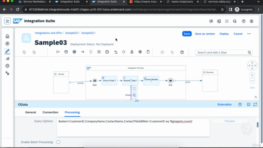Switch to reqres.in/api/users browser tab
This screenshot has width=263, height=148.
click(182, 2)
